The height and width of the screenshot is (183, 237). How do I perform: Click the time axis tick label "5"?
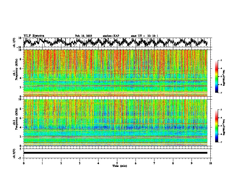pyautogui.click(x=117, y=163)
